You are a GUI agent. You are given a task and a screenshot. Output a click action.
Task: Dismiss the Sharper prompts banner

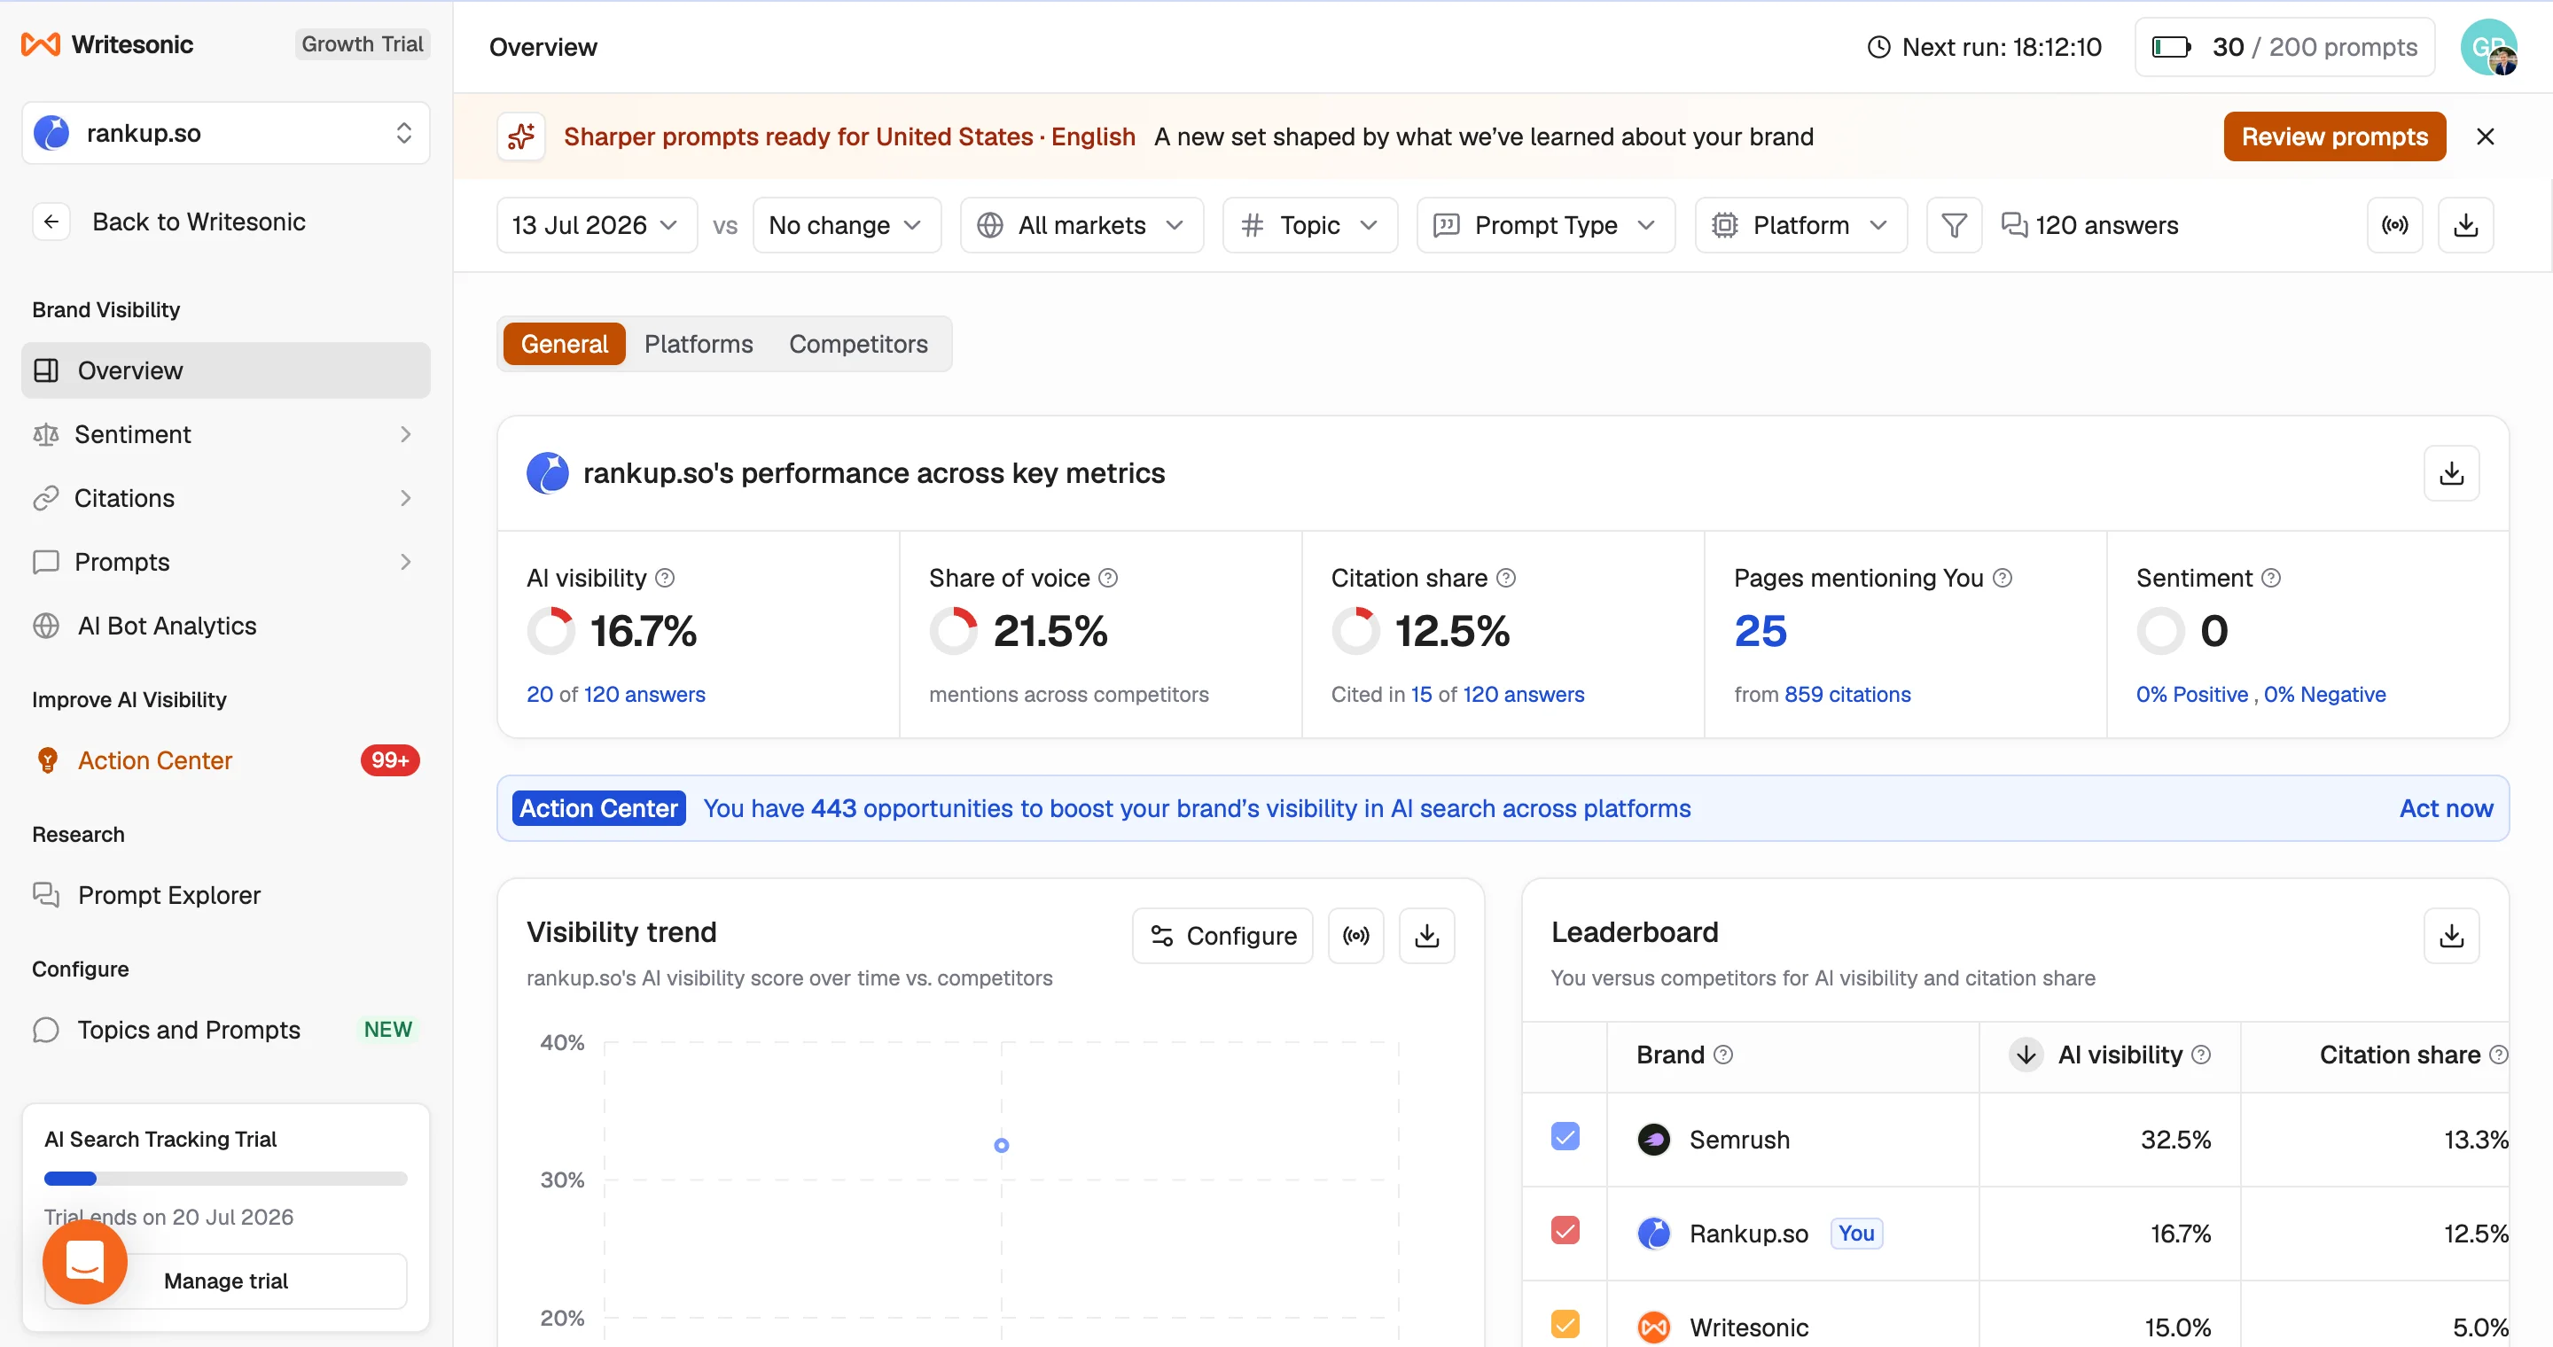2485,136
